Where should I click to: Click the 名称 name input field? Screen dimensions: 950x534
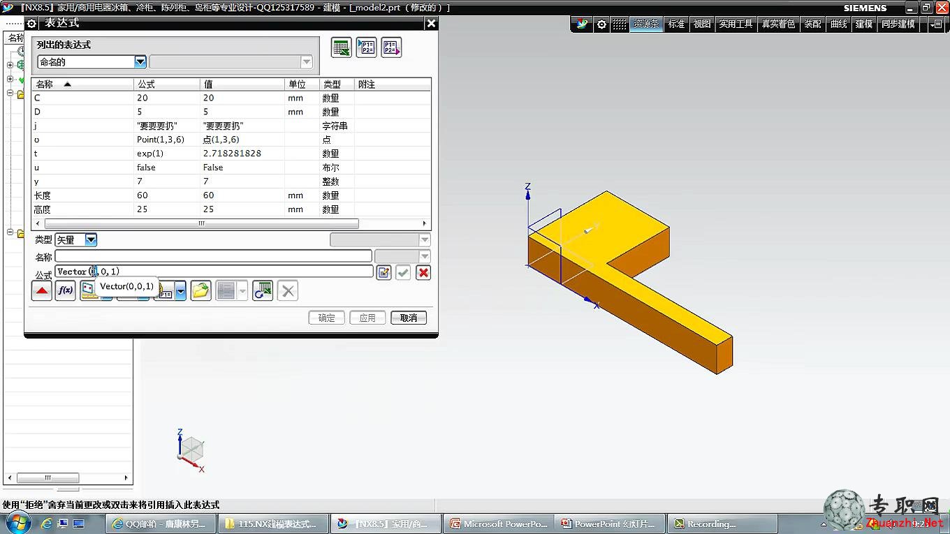coord(214,256)
